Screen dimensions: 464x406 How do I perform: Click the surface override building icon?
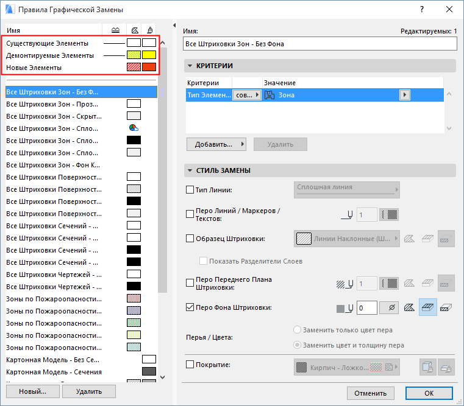click(x=427, y=367)
